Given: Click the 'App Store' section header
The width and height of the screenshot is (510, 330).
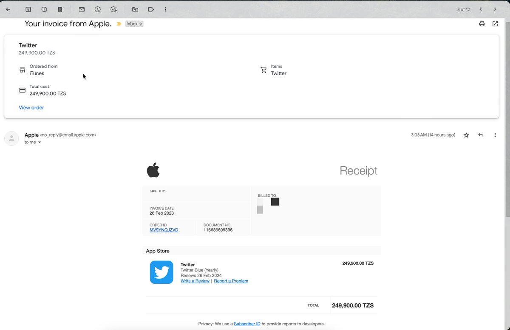Looking at the screenshot, I should tap(158, 251).
